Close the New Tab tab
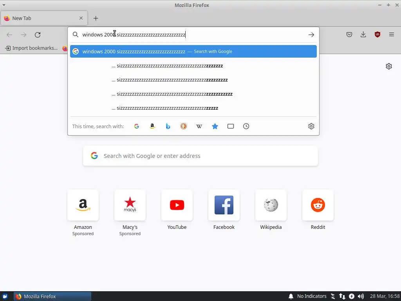This screenshot has height=301, width=401. pos(81,18)
